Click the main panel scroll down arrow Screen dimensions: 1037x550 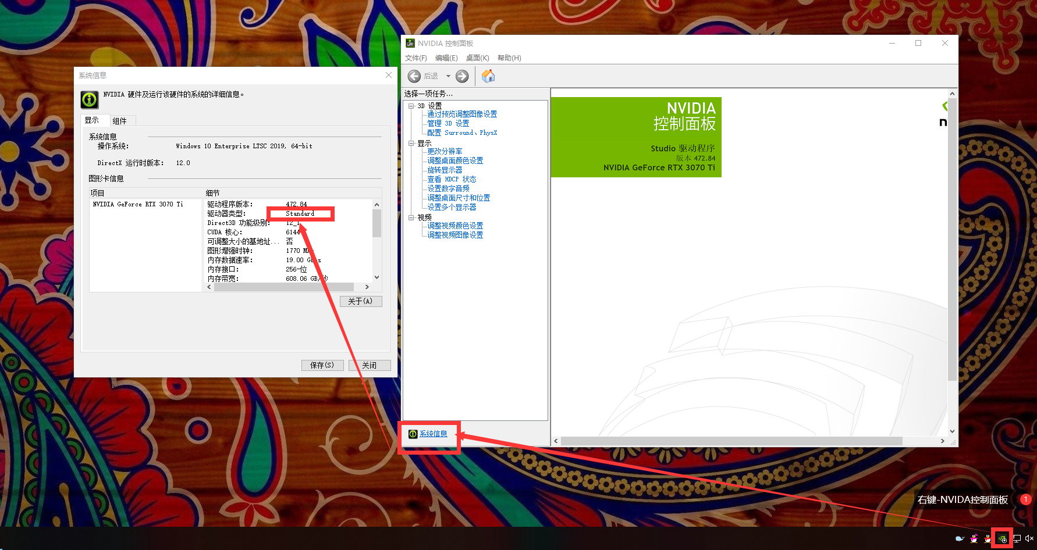coord(952,431)
